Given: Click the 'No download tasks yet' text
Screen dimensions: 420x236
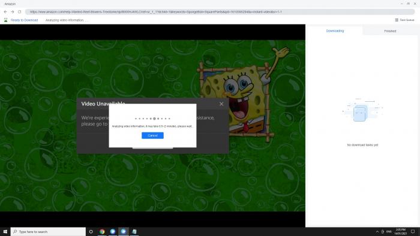Looking at the screenshot, I should pos(362,145).
